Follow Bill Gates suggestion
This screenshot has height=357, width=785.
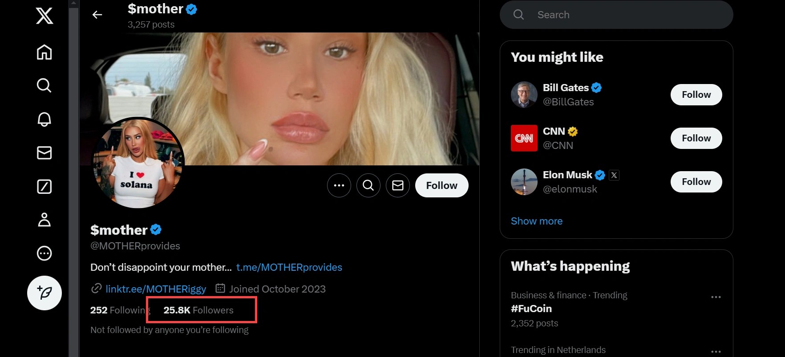[x=696, y=95]
